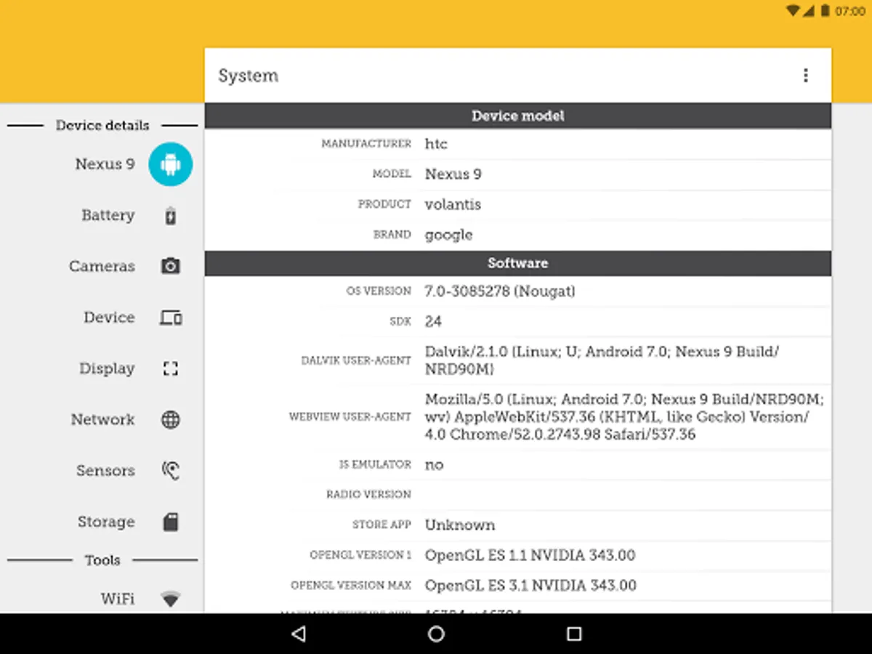Click the OPENGL VERSION MAX label
872x654 pixels.
(x=351, y=585)
